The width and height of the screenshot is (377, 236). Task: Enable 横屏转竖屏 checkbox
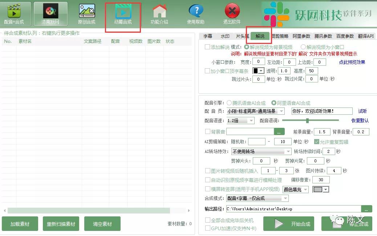208,189
